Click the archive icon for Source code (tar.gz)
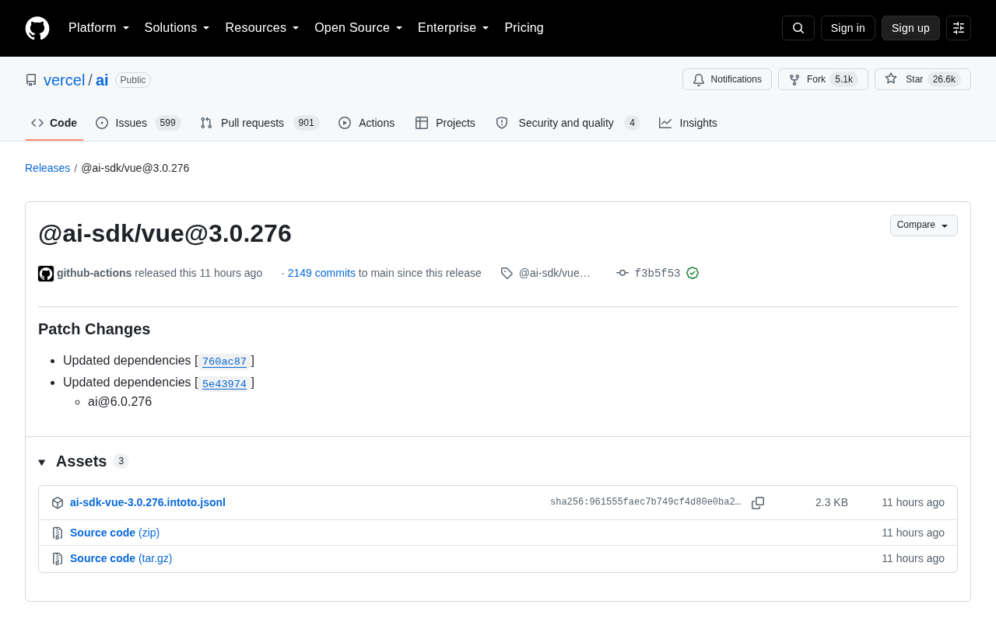This screenshot has height=622, width=996. (58, 559)
